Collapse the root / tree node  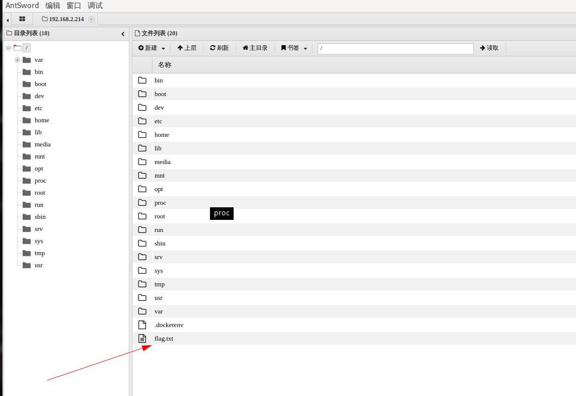click(x=9, y=48)
